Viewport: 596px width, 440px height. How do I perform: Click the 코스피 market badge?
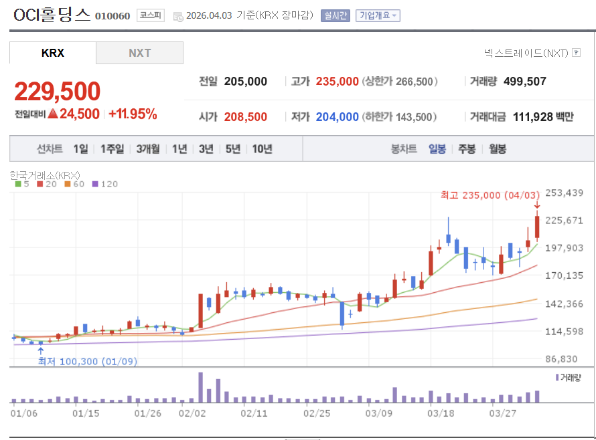click(151, 15)
